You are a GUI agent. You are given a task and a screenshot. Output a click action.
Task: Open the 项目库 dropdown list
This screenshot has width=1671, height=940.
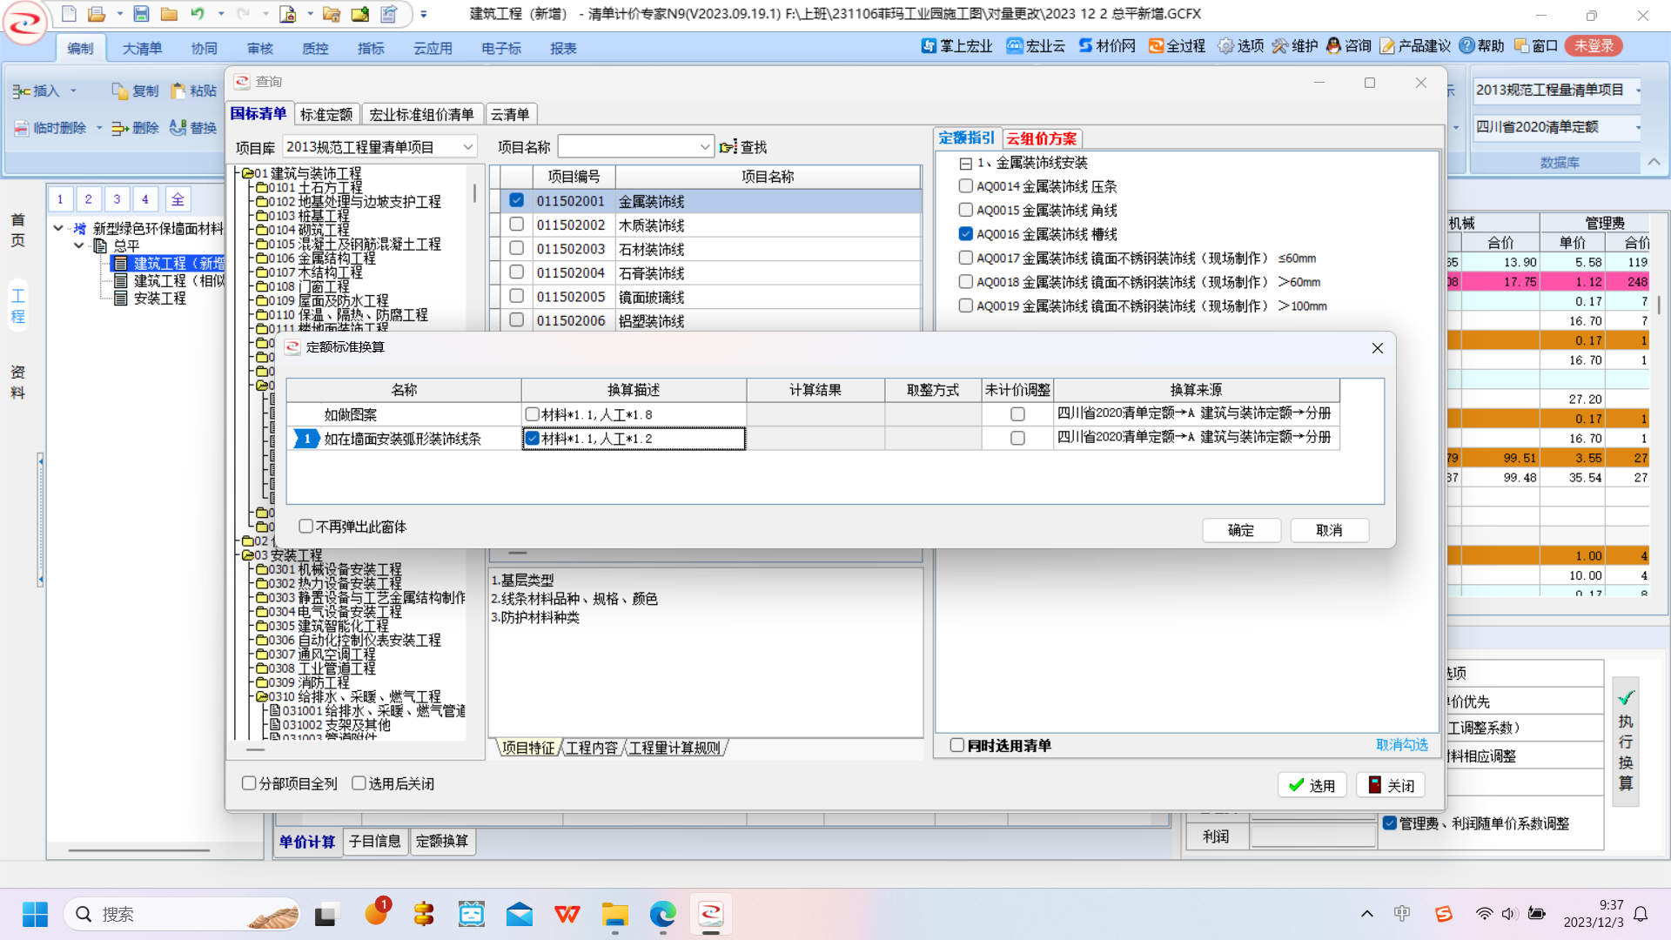tap(467, 147)
